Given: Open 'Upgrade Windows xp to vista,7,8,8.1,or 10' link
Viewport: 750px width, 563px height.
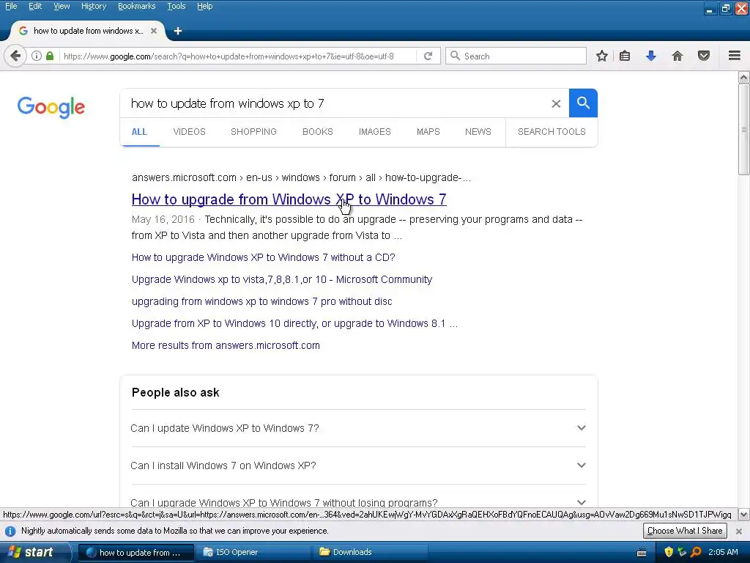Looking at the screenshot, I should click(x=282, y=279).
